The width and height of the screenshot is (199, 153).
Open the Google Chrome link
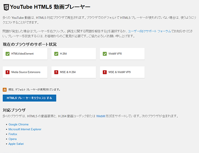(19, 124)
